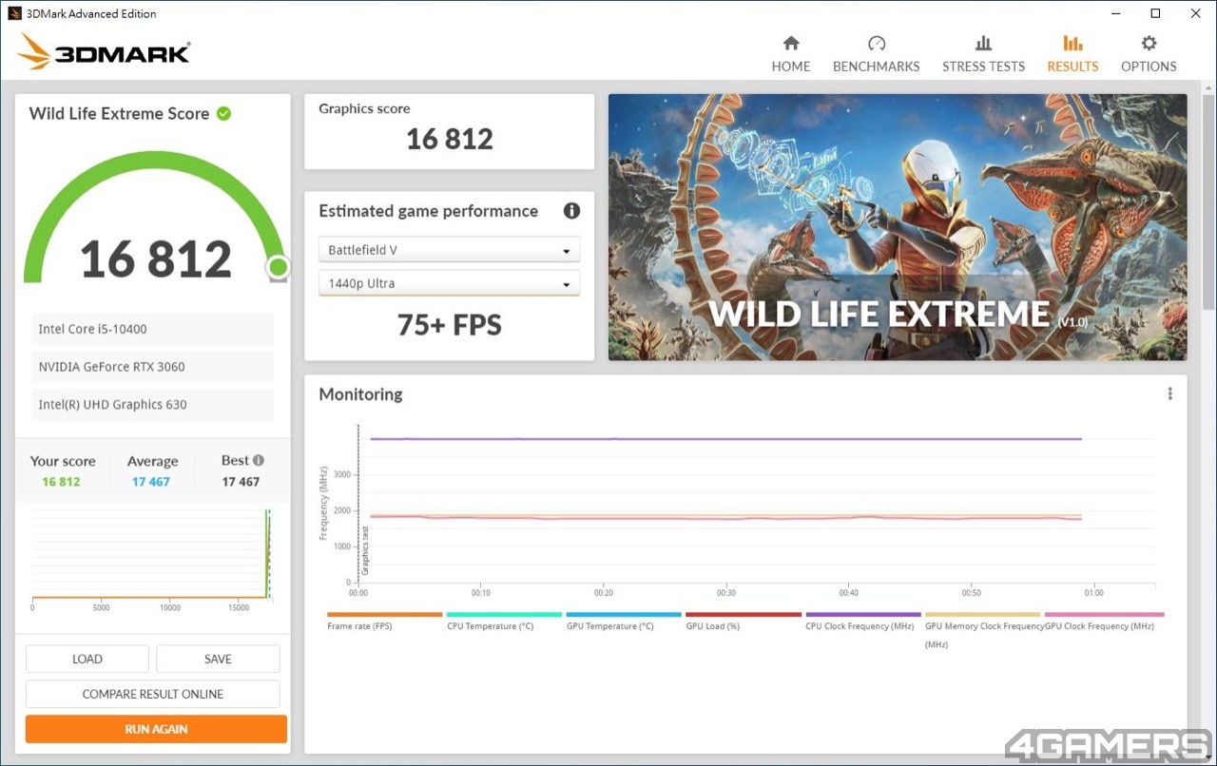Viewport: 1217px width, 766px height.
Task: Click the Monitoring heading
Action: pyautogui.click(x=360, y=394)
